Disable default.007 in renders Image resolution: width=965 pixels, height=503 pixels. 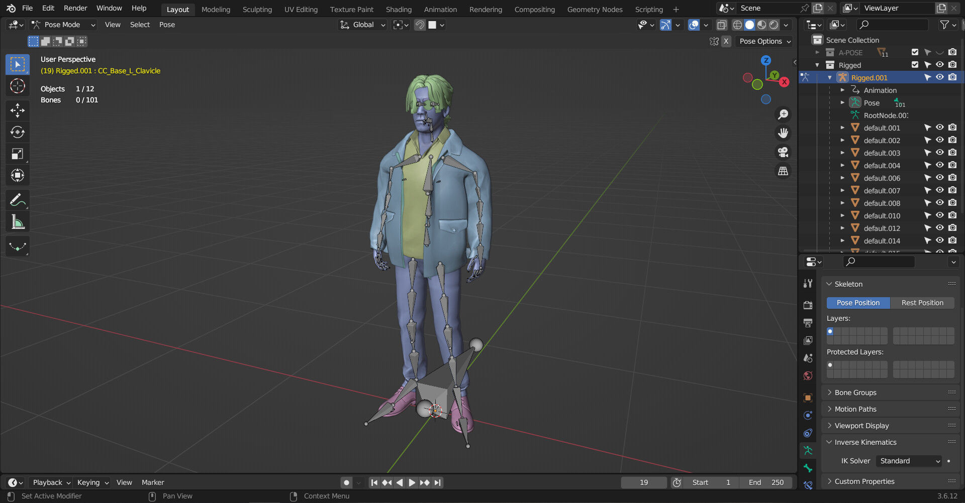point(952,190)
